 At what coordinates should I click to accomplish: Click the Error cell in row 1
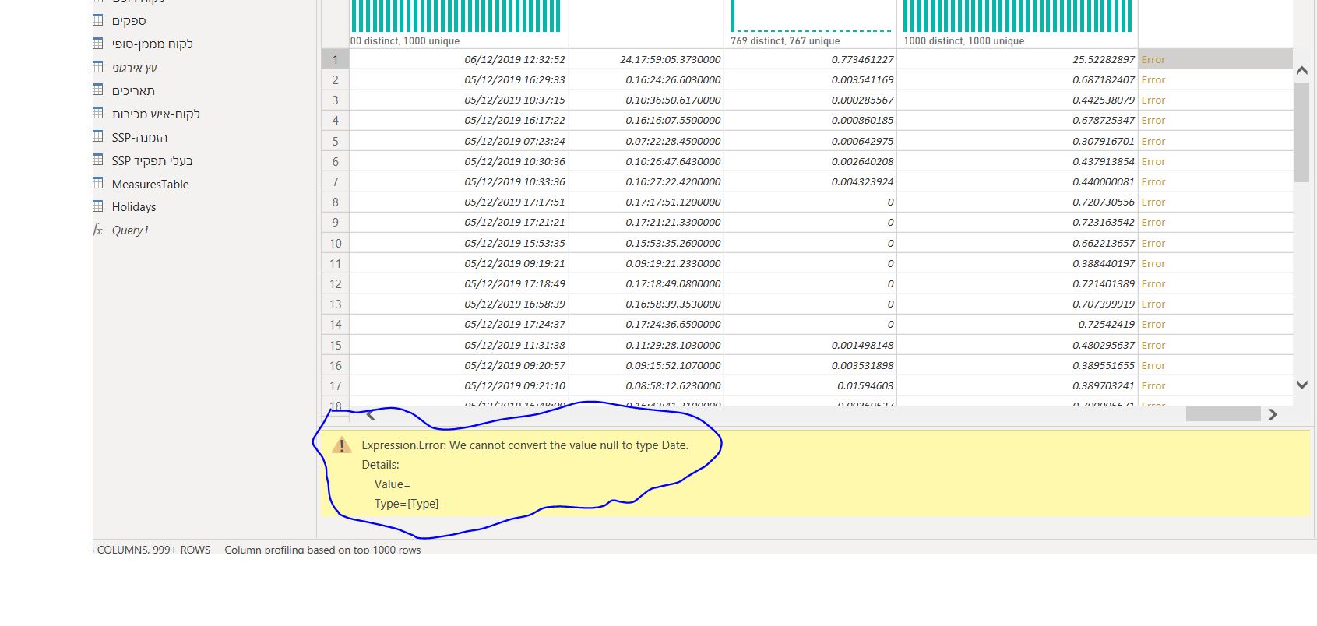point(1215,59)
